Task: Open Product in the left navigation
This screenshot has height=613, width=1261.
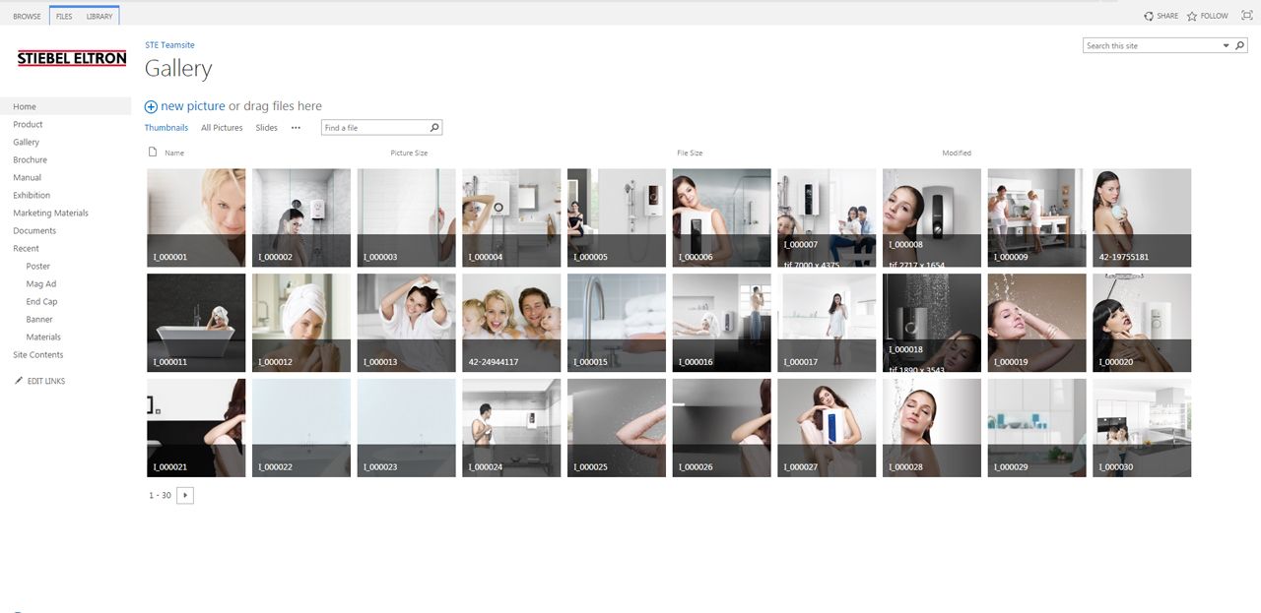Action: point(28,124)
